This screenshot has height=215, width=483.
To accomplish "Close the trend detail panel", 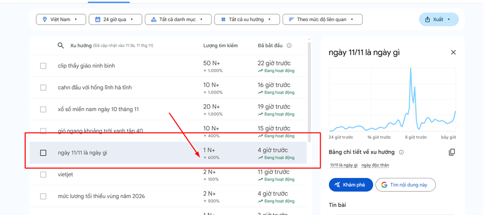I will point(453,53).
